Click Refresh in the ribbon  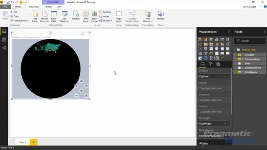pos(76,15)
